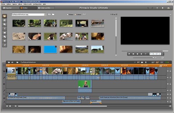The height and width of the screenshot is (113, 174).
Task: Open the Fichier menu
Action: (x=3, y=4)
